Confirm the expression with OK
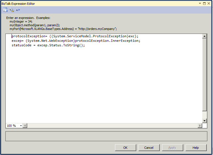Screen dimensions: 213x155 pyautogui.click(x=125, y=148)
